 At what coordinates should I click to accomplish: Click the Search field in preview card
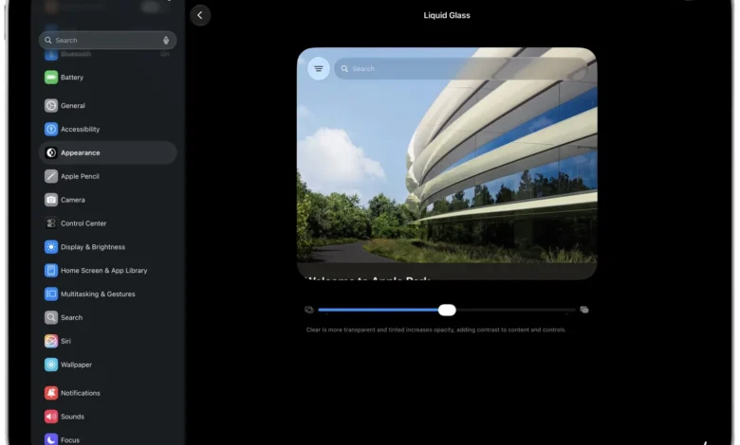click(461, 69)
